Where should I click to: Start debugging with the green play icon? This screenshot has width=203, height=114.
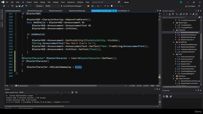click(x=62, y=6)
